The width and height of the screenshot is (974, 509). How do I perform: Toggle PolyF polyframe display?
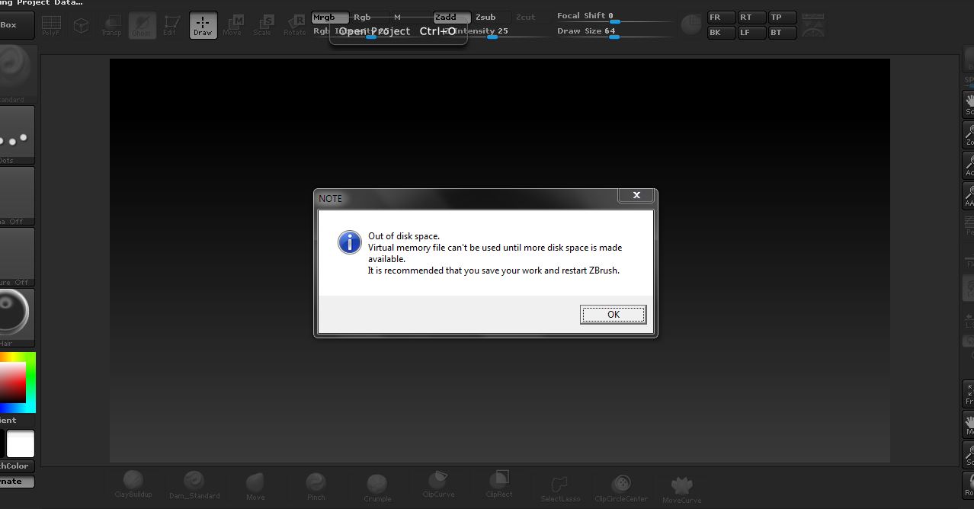tap(51, 26)
